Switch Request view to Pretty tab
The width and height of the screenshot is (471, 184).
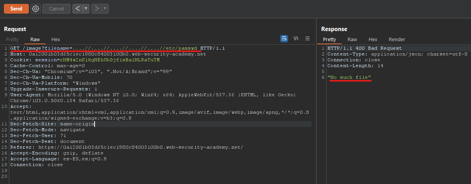tap(12, 40)
